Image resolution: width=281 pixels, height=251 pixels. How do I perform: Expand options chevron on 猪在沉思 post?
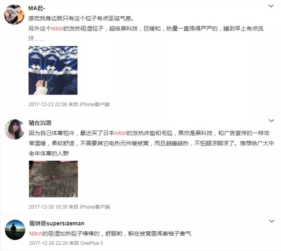[x=271, y=120]
